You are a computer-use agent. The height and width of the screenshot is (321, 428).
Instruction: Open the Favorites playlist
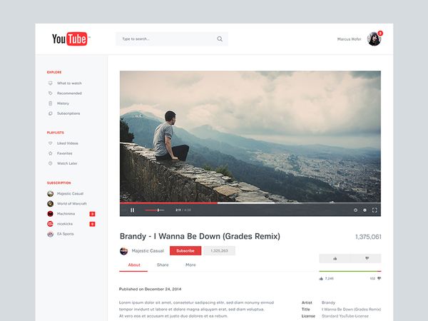pos(64,153)
